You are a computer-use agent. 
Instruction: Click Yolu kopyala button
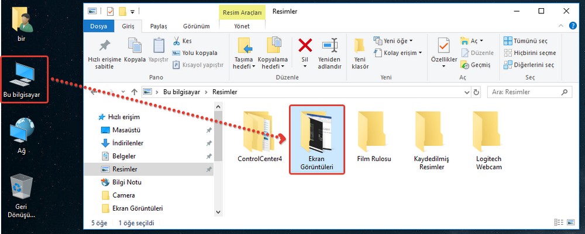198,53
